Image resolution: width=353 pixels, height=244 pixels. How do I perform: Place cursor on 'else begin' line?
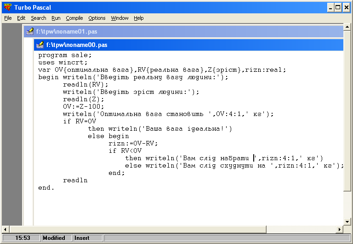tap(108, 136)
